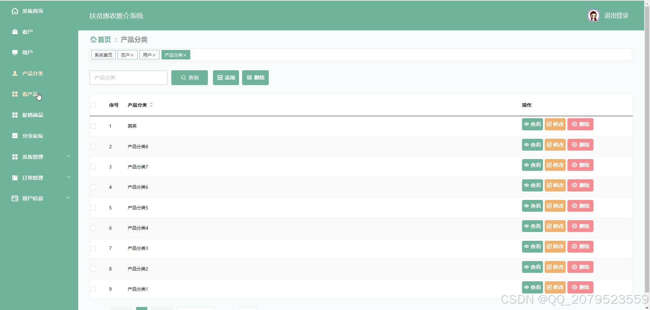
Task: Click the monitor icon beside 用户
Action: pyautogui.click(x=15, y=53)
